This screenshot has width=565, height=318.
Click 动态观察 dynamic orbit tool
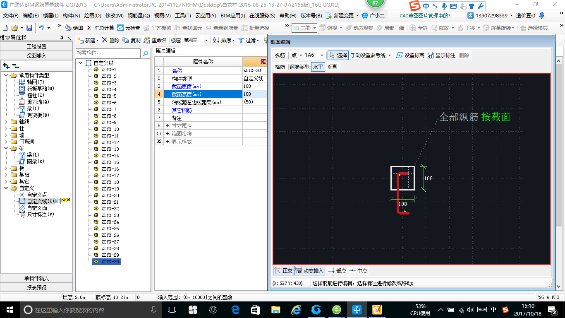pyautogui.click(x=359, y=28)
